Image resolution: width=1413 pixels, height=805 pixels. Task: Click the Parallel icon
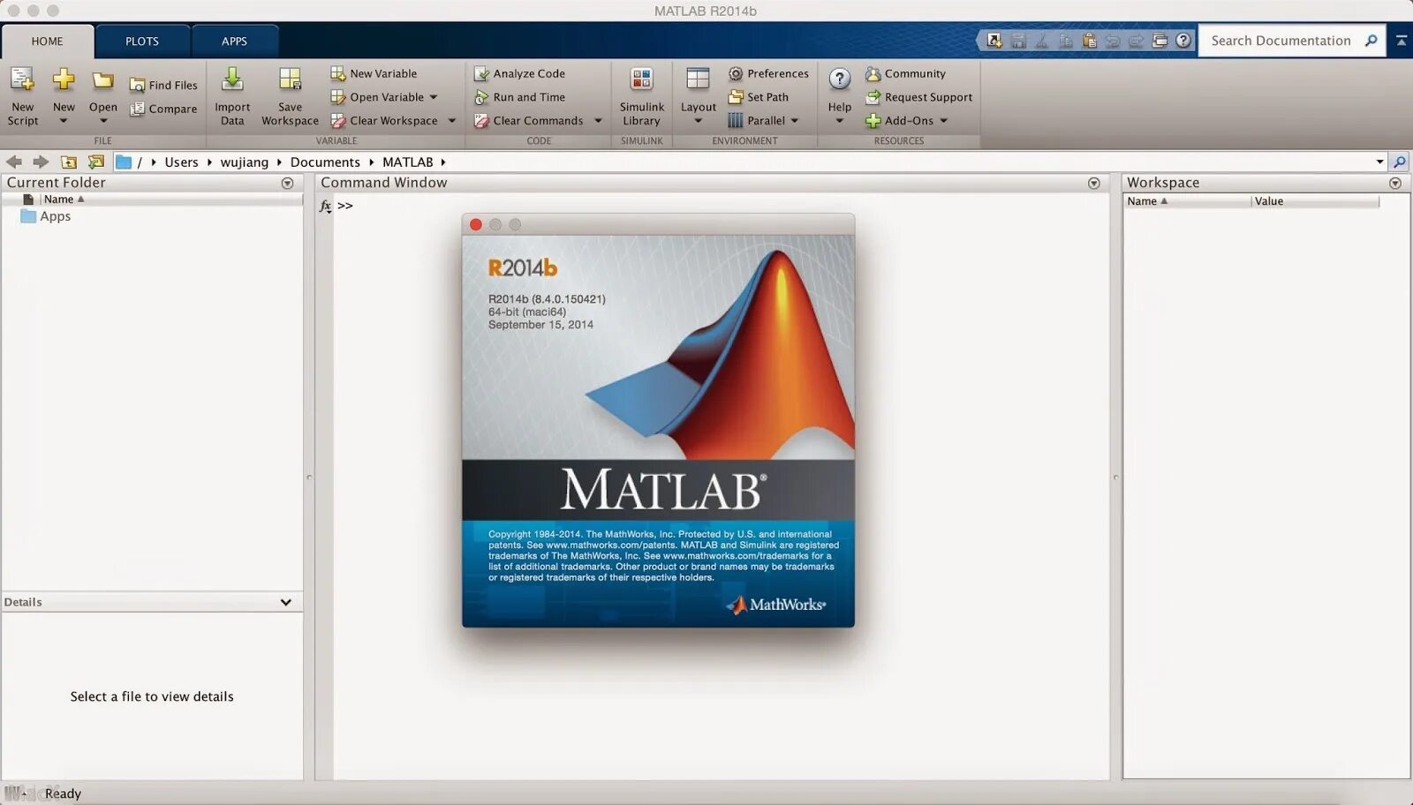[x=735, y=120]
